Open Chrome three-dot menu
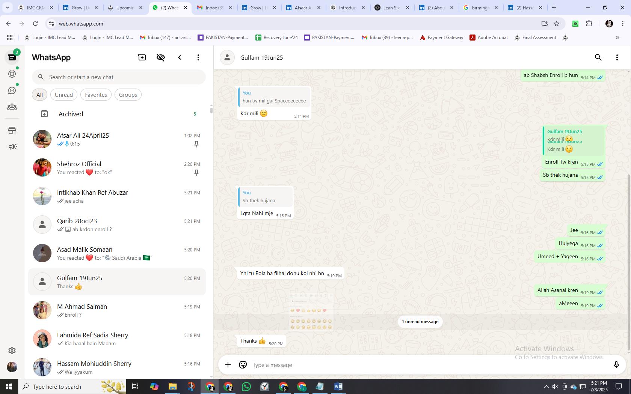631x394 pixels. [623, 24]
